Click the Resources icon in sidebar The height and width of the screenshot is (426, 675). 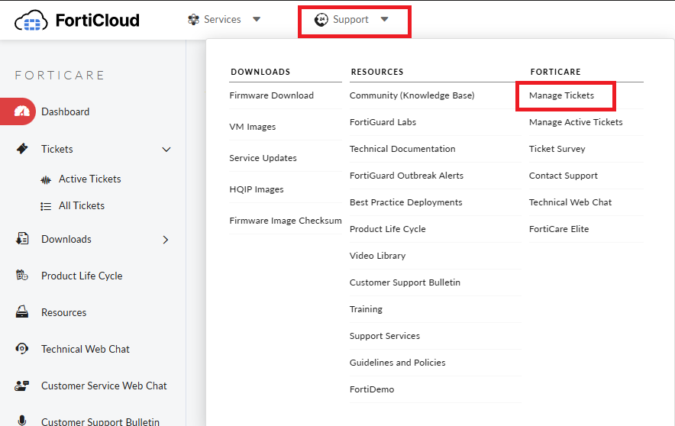pos(22,312)
